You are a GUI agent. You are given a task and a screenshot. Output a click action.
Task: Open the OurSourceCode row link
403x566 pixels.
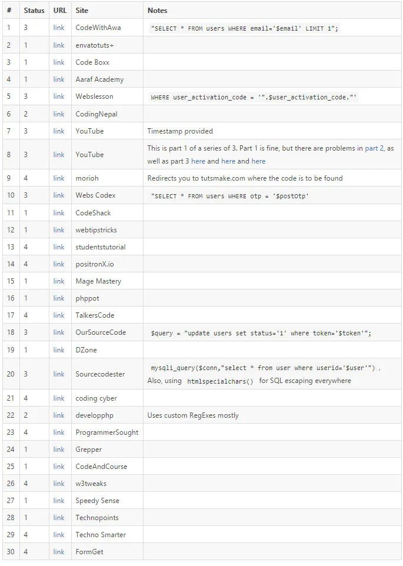tap(58, 332)
